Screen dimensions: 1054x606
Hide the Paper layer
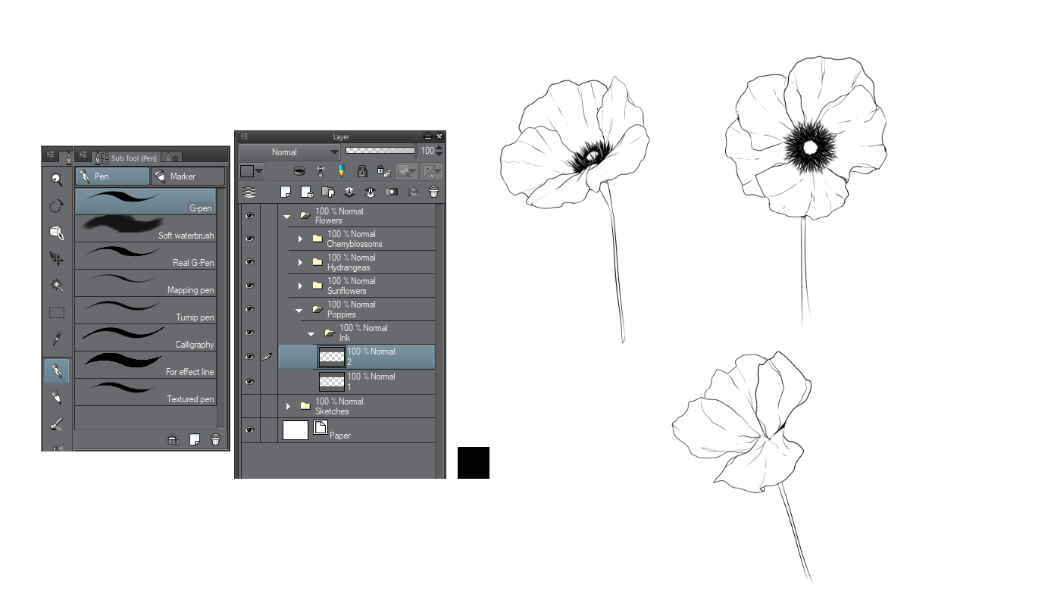click(250, 430)
